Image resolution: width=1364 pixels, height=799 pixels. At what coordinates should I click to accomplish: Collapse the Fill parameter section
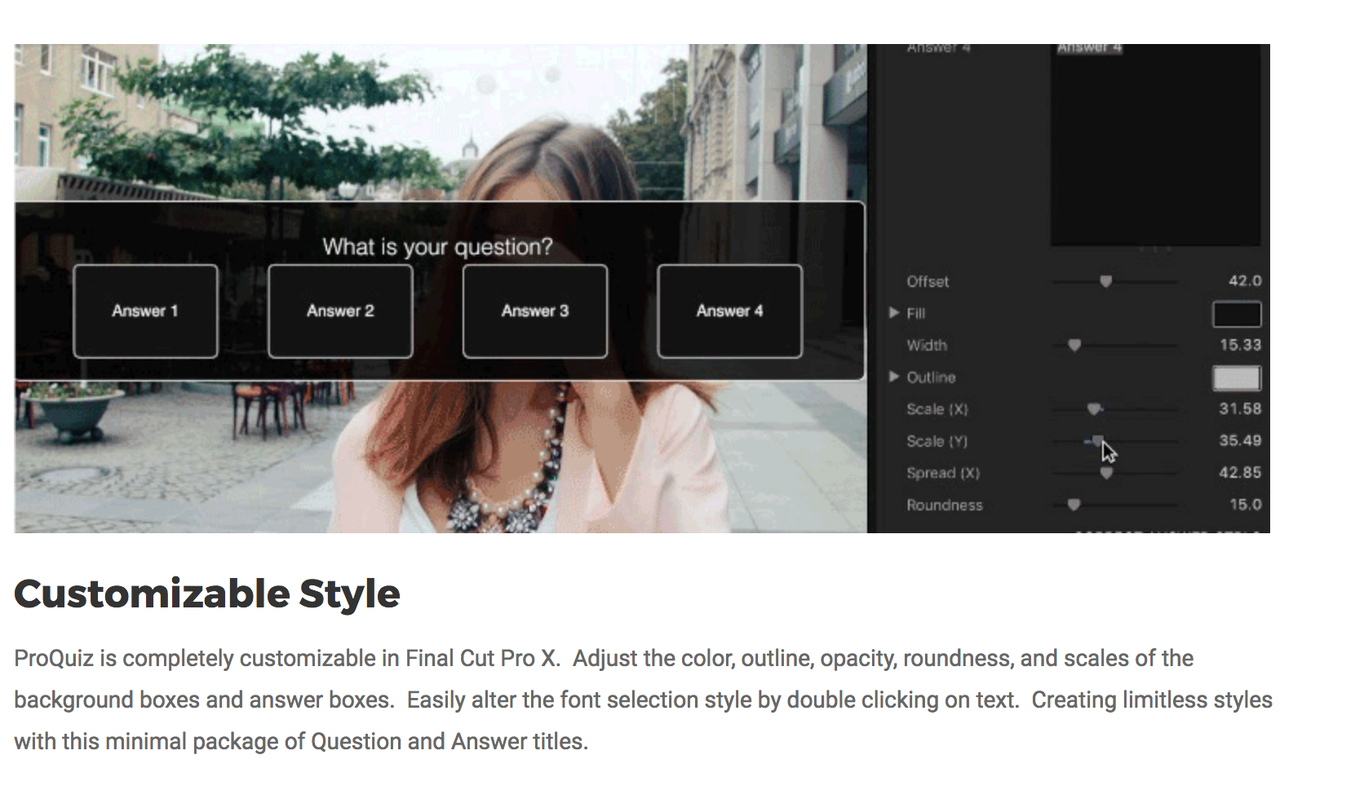point(893,313)
